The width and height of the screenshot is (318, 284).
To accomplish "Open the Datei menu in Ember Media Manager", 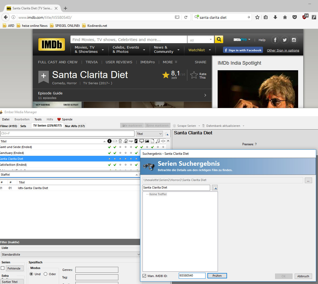I will tap(6, 119).
